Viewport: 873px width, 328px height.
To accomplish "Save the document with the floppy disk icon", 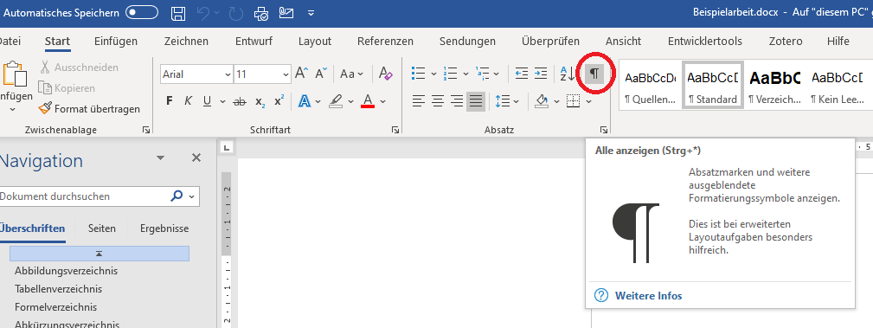I will click(177, 13).
